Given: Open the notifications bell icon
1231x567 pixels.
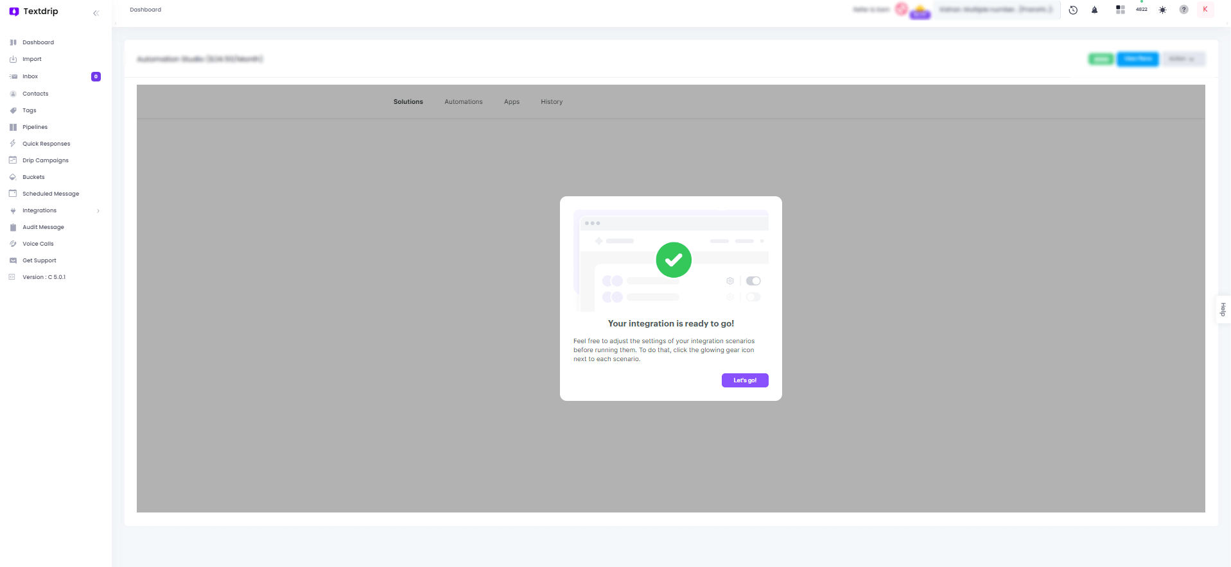Looking at the screenshot, I should (x=1095, y=10).
